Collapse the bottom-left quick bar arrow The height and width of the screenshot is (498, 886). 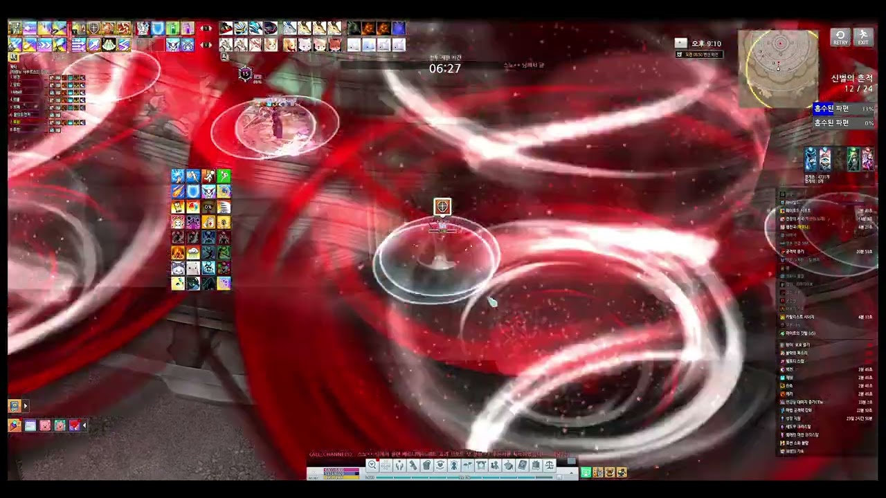click(84, 425)
